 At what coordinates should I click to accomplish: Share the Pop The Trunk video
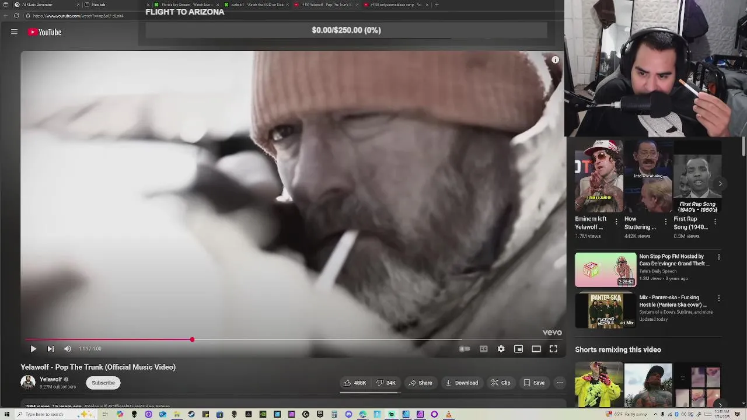(420, 383)
